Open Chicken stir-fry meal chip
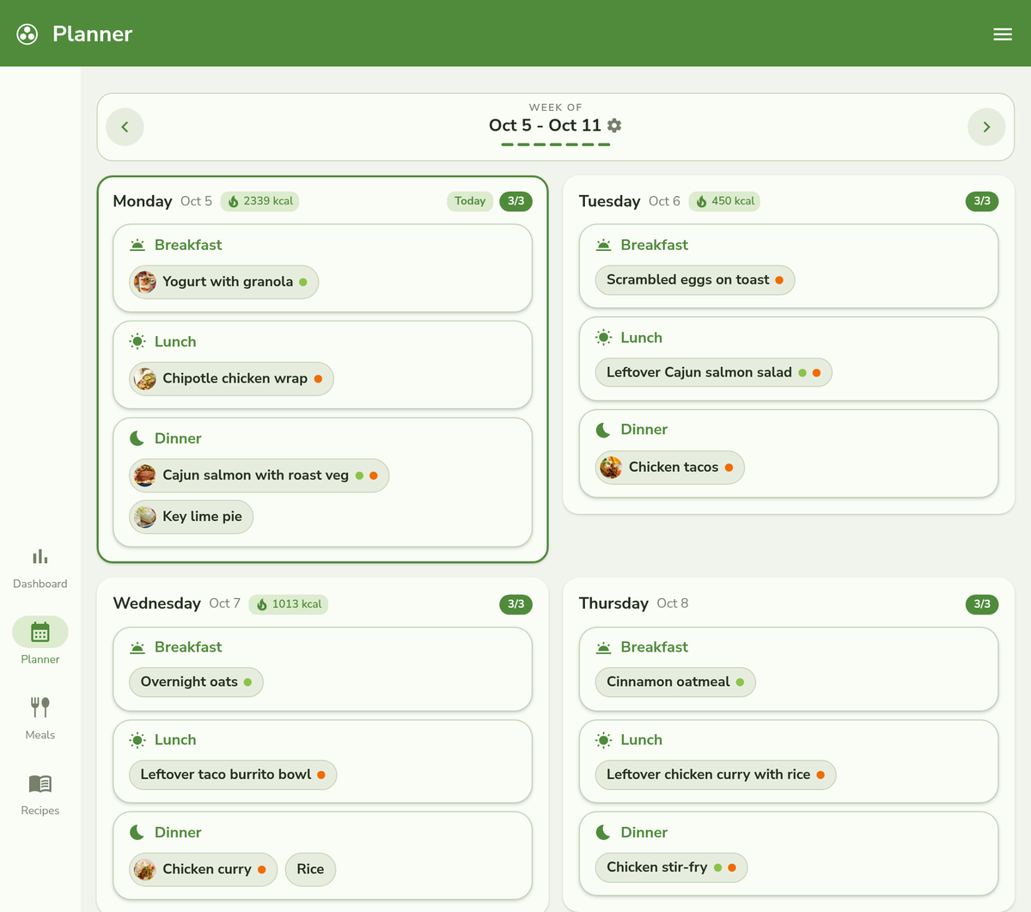 (671, 867)
